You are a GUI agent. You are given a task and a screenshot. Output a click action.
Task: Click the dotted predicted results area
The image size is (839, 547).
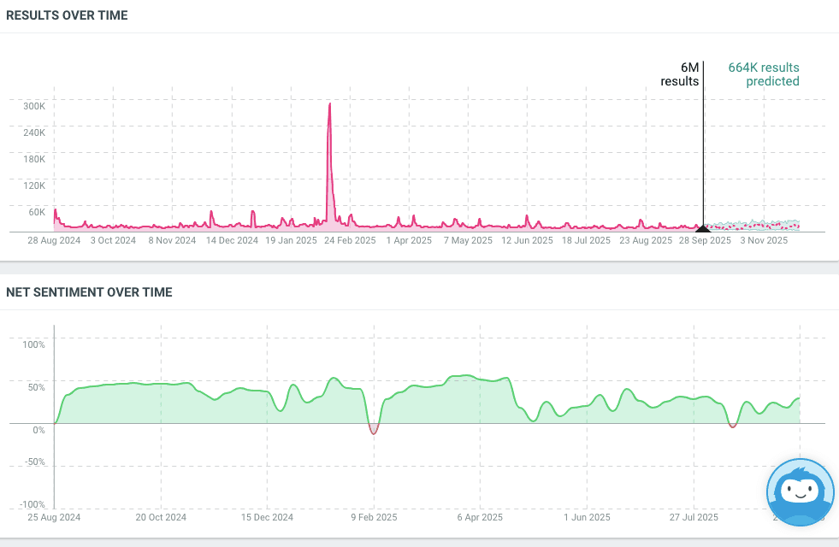tap(753, 226)
